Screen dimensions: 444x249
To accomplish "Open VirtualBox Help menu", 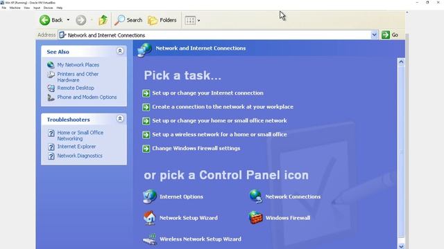I will (x=60, y=8).
